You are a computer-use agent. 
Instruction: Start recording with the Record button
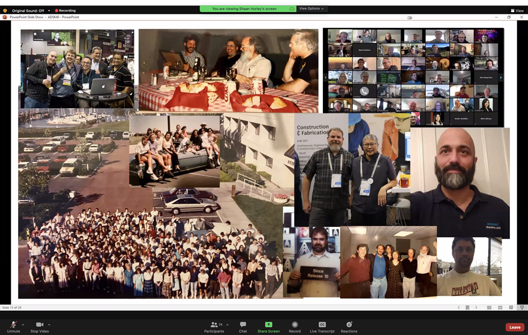point(294,326)
